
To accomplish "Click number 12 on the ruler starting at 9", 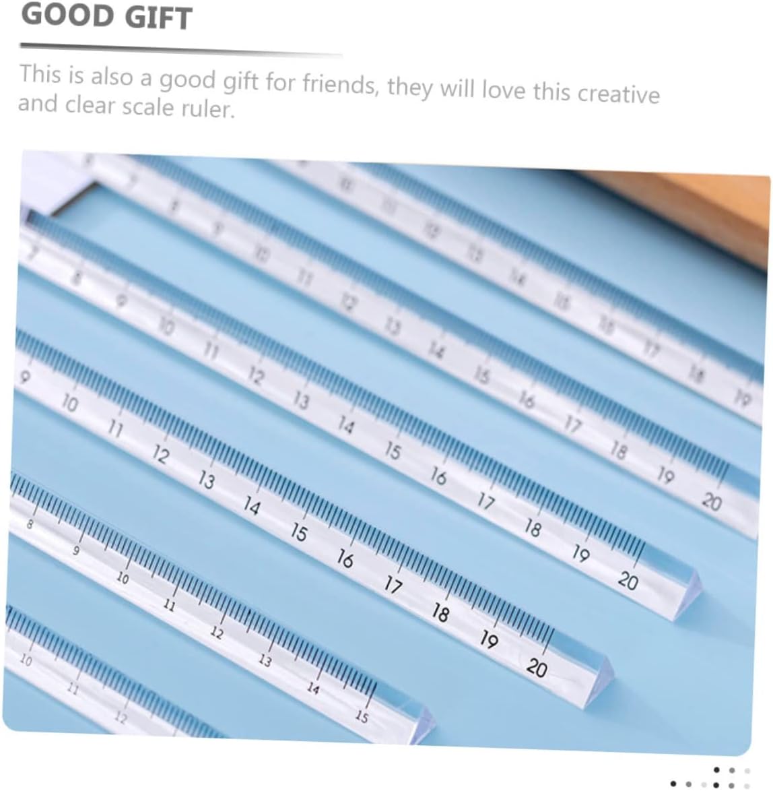I will point(160,455).
